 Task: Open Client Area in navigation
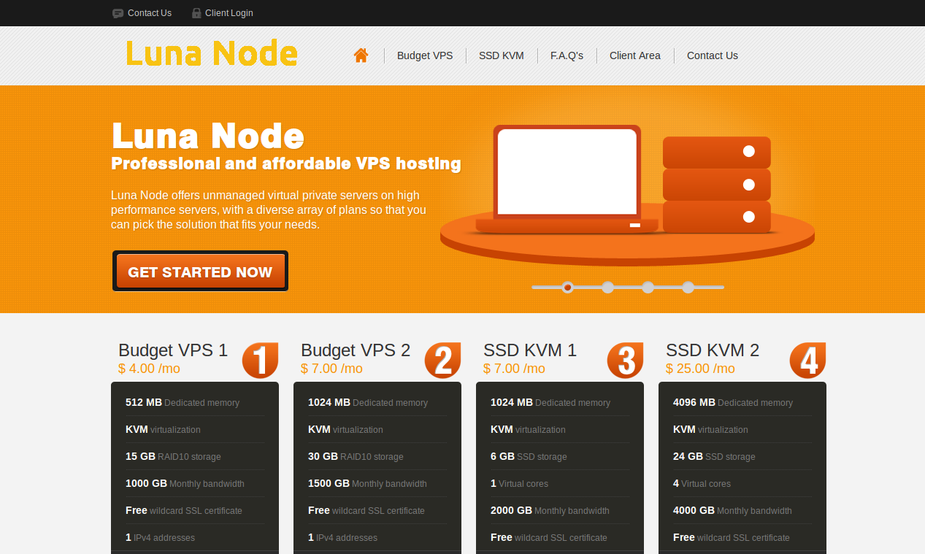[x=635, y=55]
